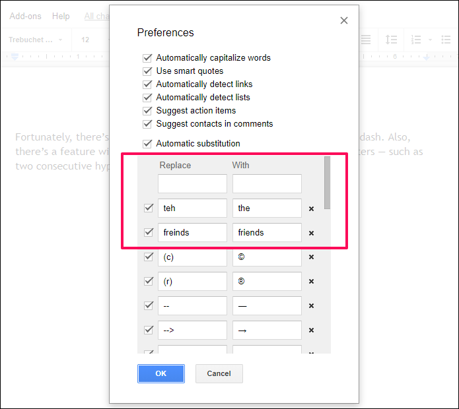Click the substitution list scrollbar thumb
This screenshot has width=459, height=409.
(x=328, y=183)
